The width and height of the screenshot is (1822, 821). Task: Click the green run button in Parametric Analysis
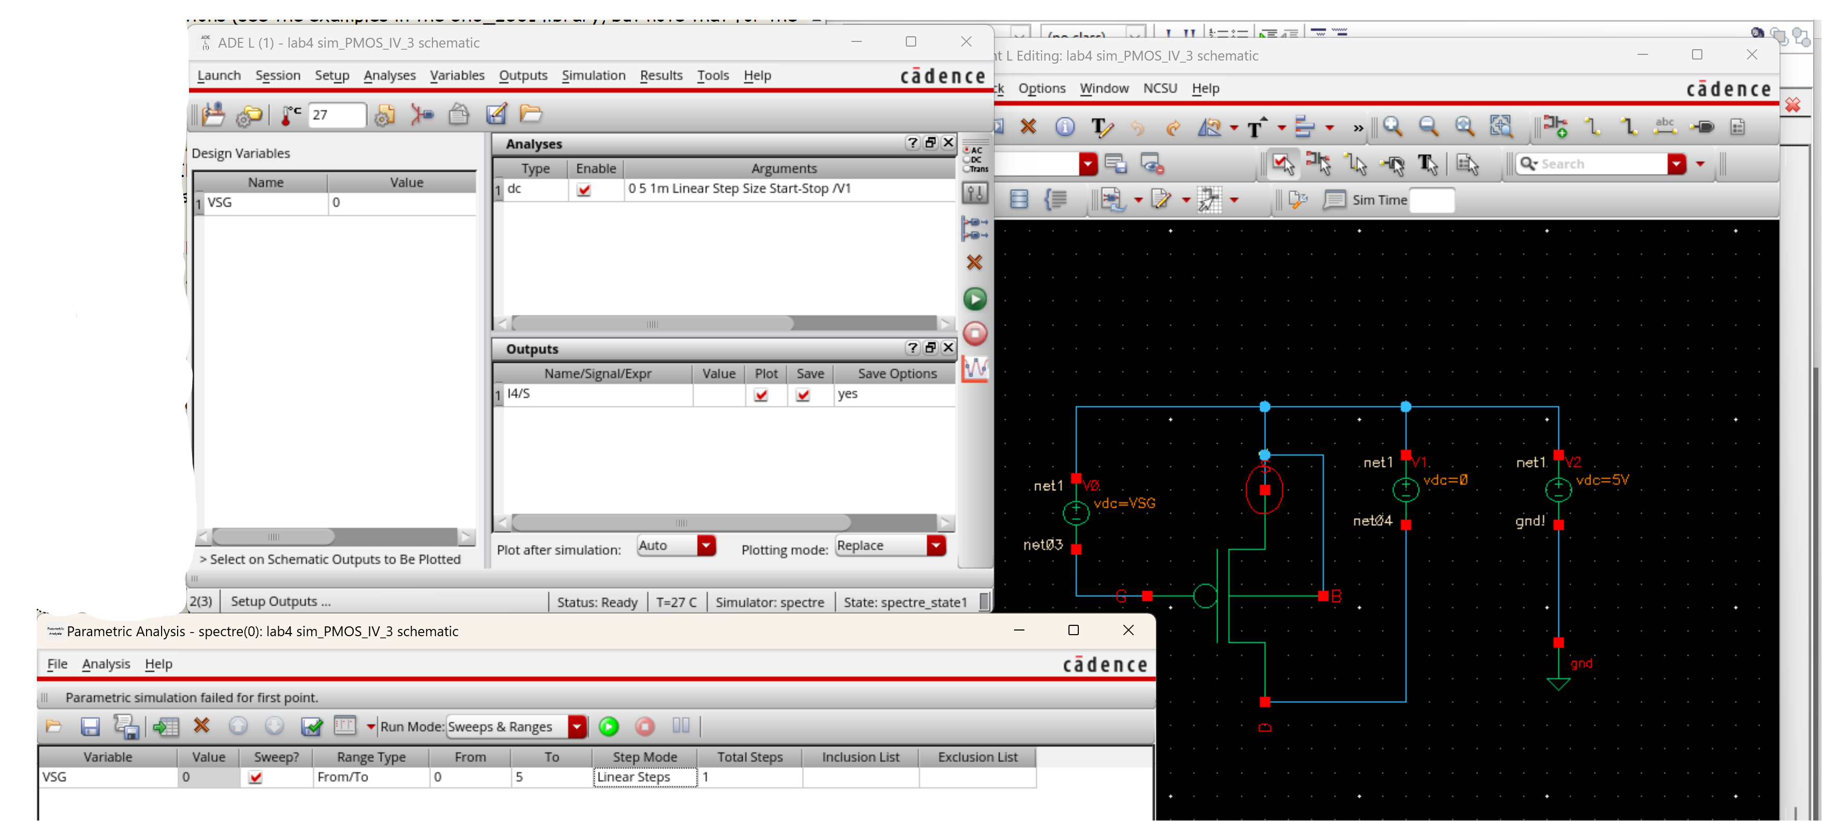click(x=608, y=726)
